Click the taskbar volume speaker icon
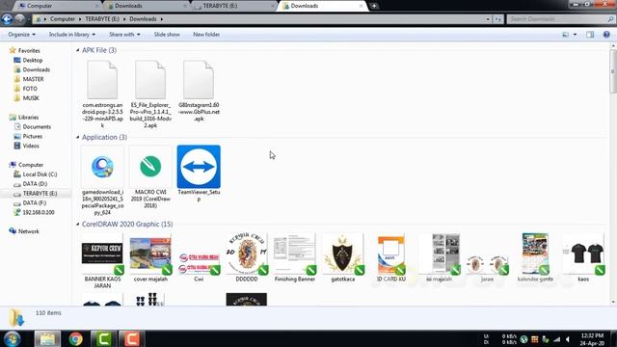This screenshot has width=617, height=347. (568, 339)
